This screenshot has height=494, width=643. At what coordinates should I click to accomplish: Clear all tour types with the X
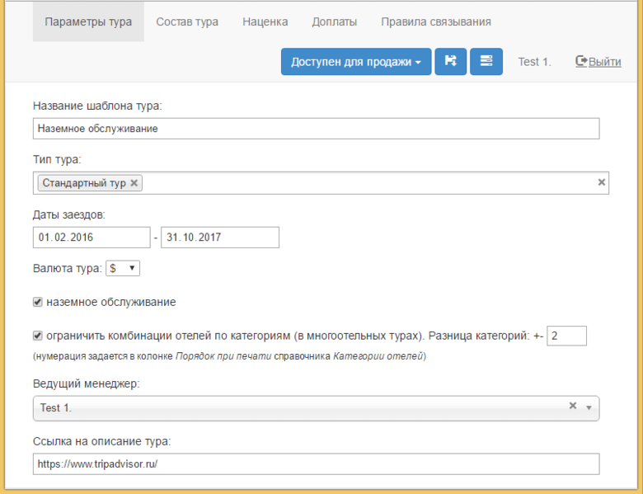coord(601,182)
